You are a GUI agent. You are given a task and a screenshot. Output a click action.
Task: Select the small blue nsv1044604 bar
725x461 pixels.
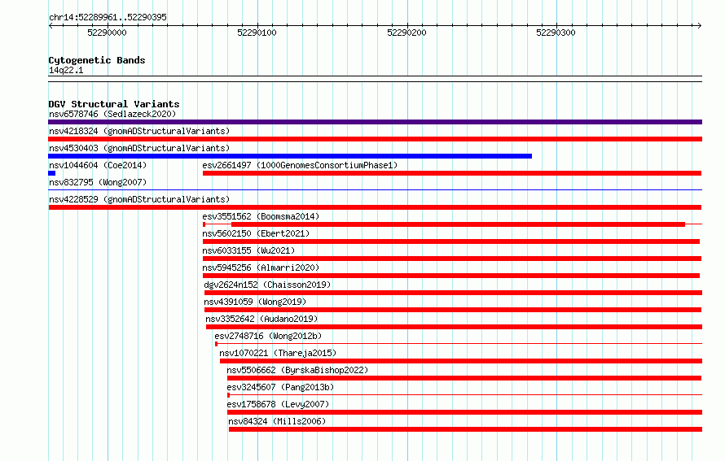(52, 173)
